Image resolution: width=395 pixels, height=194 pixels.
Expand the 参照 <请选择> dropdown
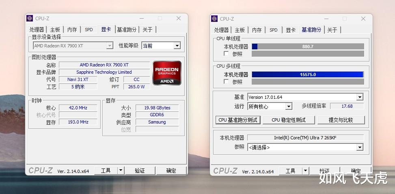point(305,147)
